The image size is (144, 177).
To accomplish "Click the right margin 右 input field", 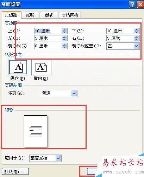I will pyautogui.click(x=120, y=38).
